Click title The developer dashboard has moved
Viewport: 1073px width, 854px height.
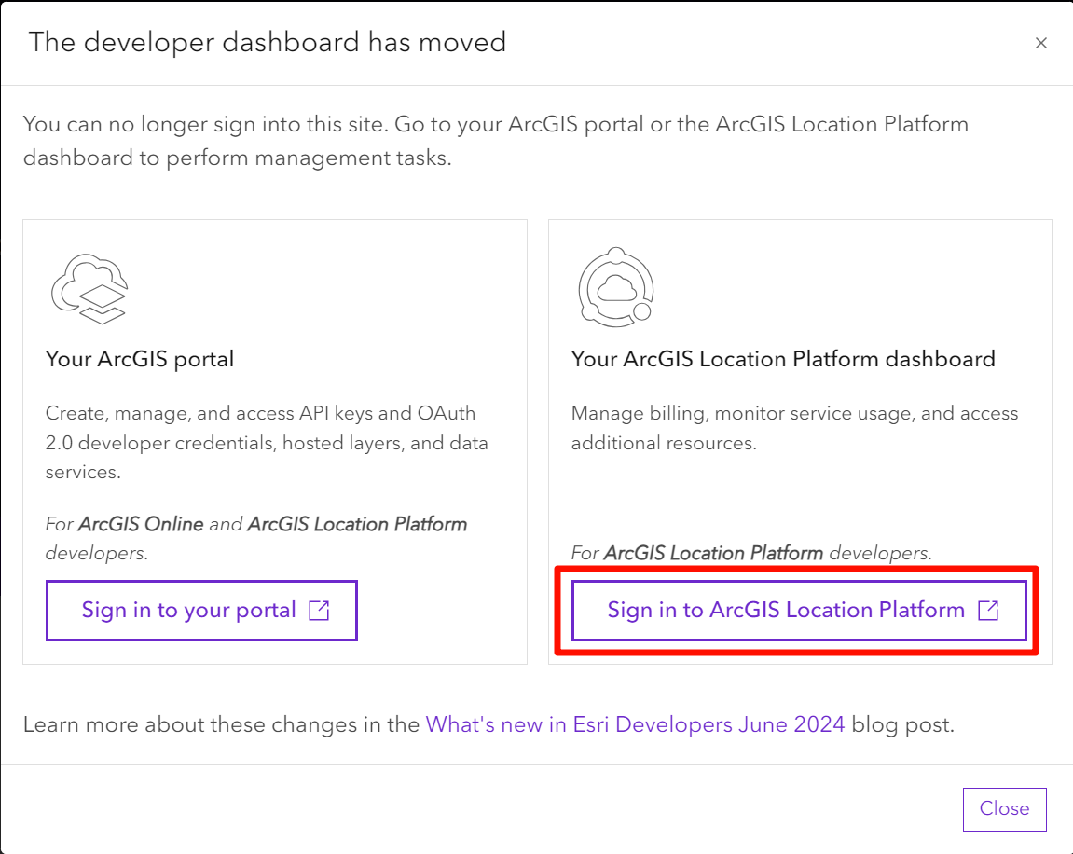pos(267,43)
